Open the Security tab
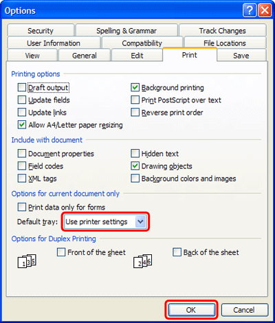 pos(41,31)
